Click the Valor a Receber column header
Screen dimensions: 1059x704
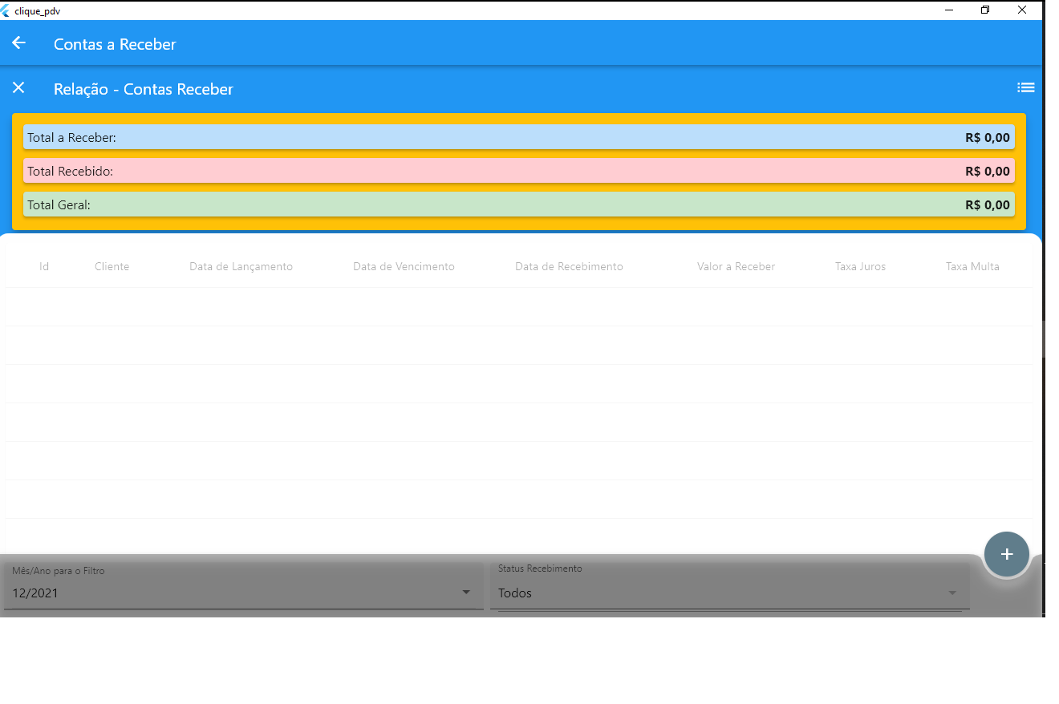pos(736,266)
